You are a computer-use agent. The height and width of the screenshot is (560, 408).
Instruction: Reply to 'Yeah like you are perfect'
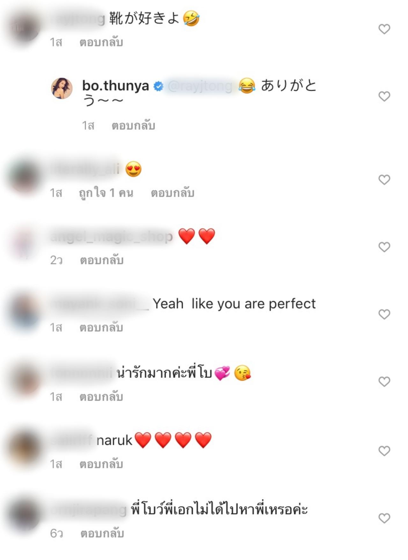pyautogui.click(x=101, y=328)
